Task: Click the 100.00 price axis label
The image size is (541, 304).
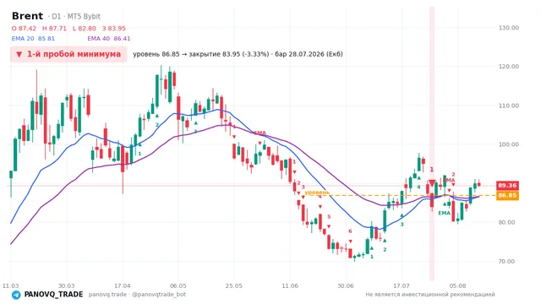Action: click(509, 144)
